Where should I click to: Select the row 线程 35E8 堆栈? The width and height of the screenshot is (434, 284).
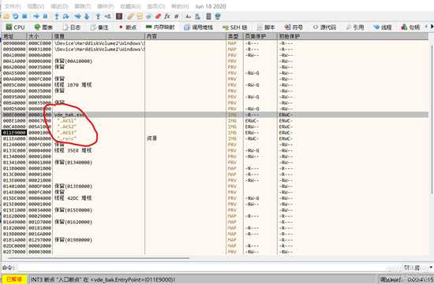[x=215, y=150]
